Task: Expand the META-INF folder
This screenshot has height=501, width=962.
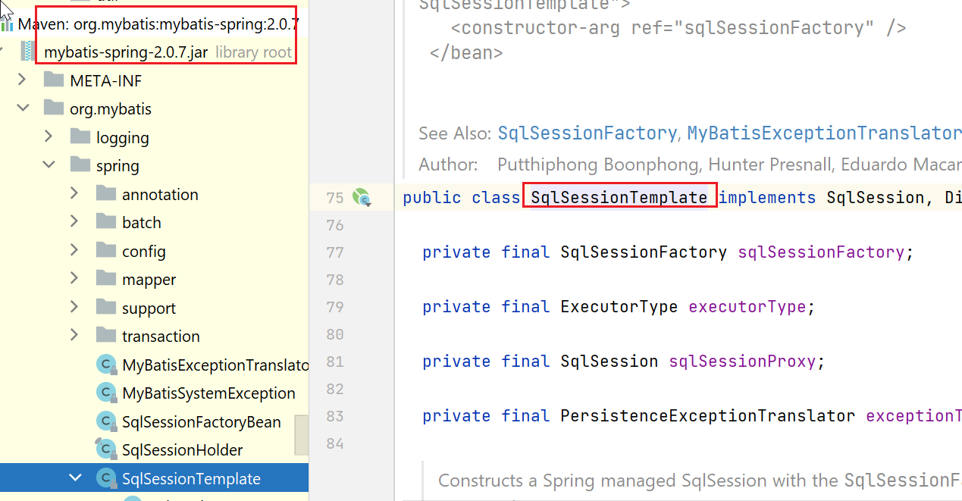Action: (22, 80)
